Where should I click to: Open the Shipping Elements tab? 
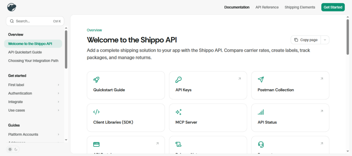300,7
